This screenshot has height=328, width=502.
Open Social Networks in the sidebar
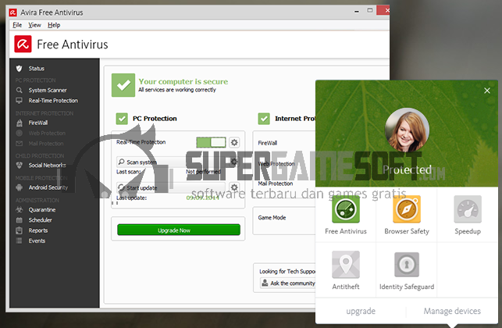tap(48, 166)
